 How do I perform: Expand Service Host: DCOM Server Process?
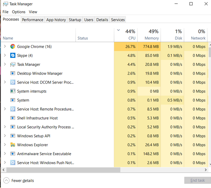coord(5,82)
